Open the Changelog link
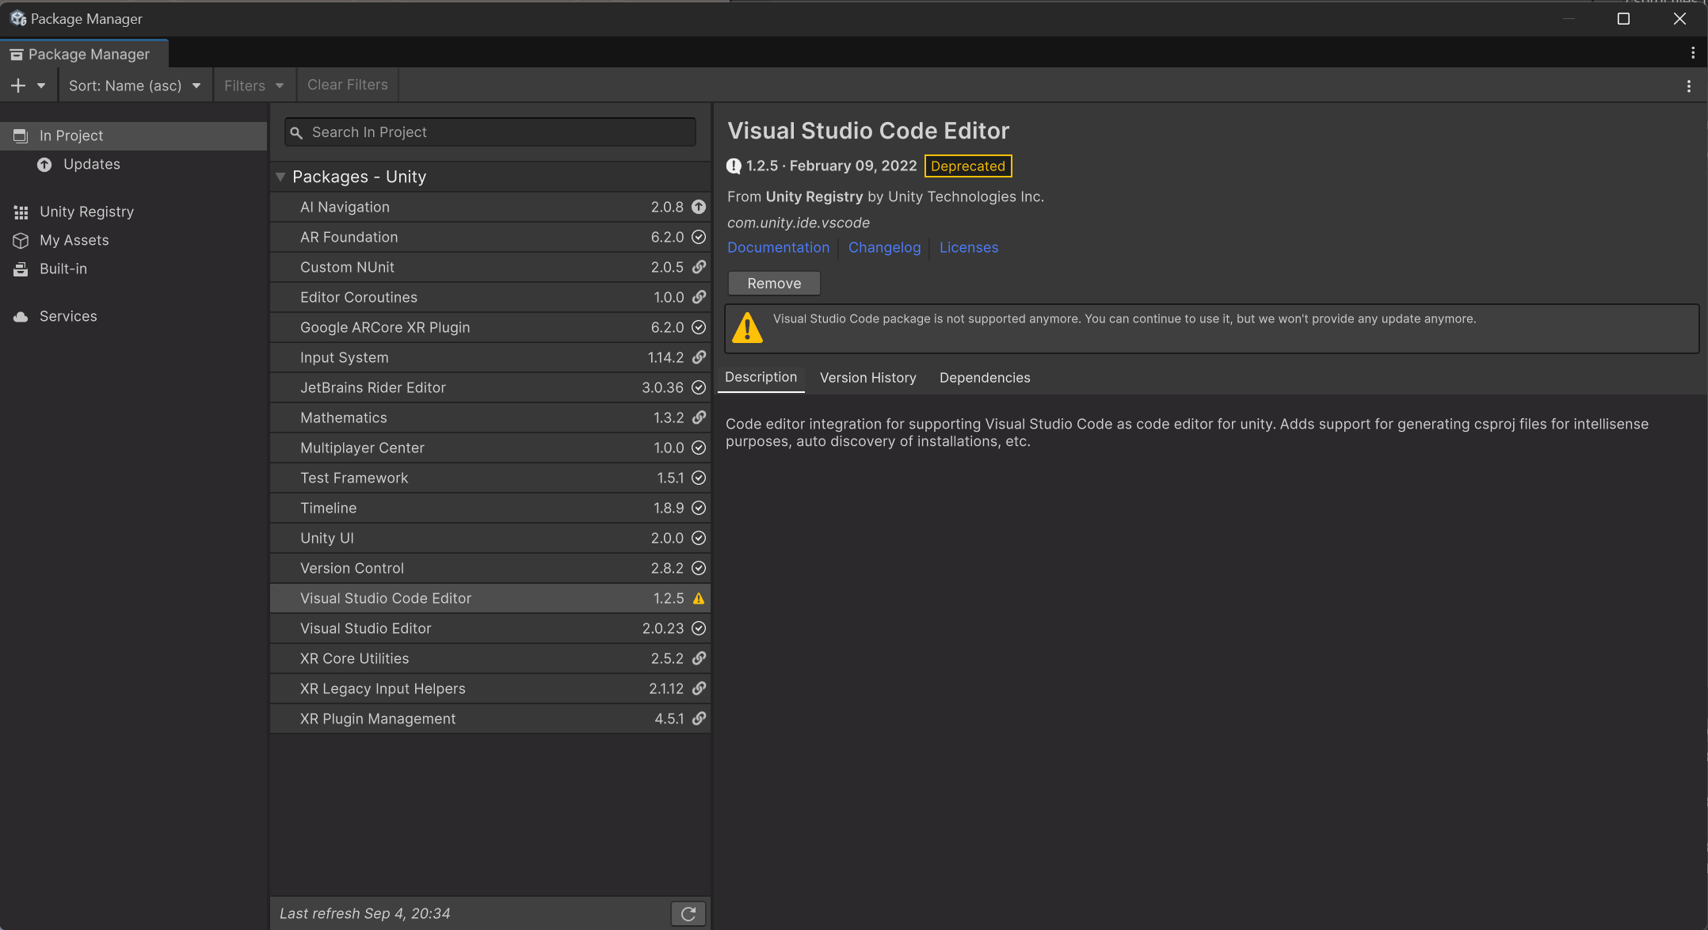The image size is (1708, 930). click(884, 247)
